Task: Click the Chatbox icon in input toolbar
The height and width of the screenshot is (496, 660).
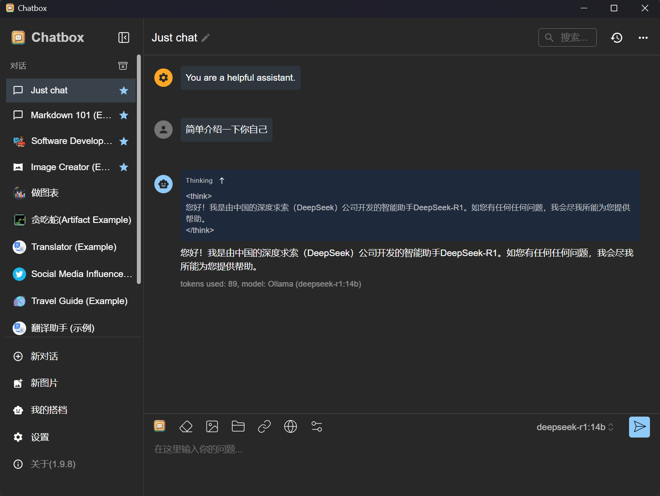Action: (160, 426)
